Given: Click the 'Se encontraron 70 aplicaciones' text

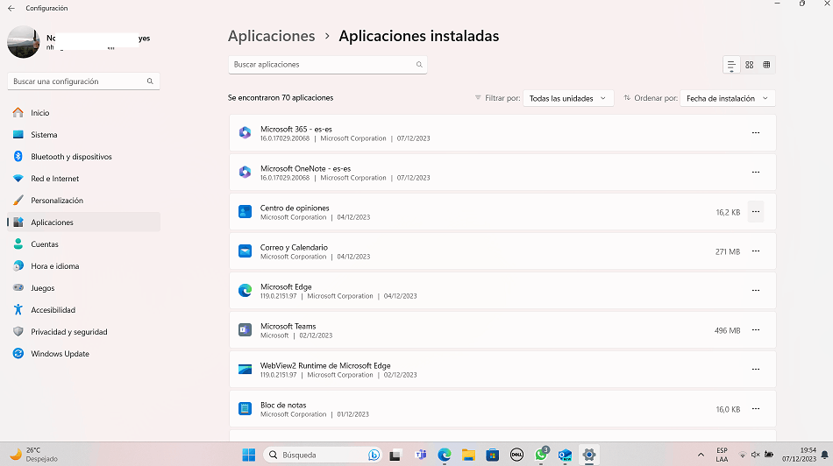Looking at the screenshot, I should pyautogui.click(x=281, y=97).
